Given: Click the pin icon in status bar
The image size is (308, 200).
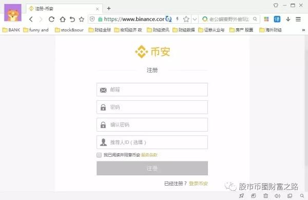Looking at the screenshot, I should point(242,196).
